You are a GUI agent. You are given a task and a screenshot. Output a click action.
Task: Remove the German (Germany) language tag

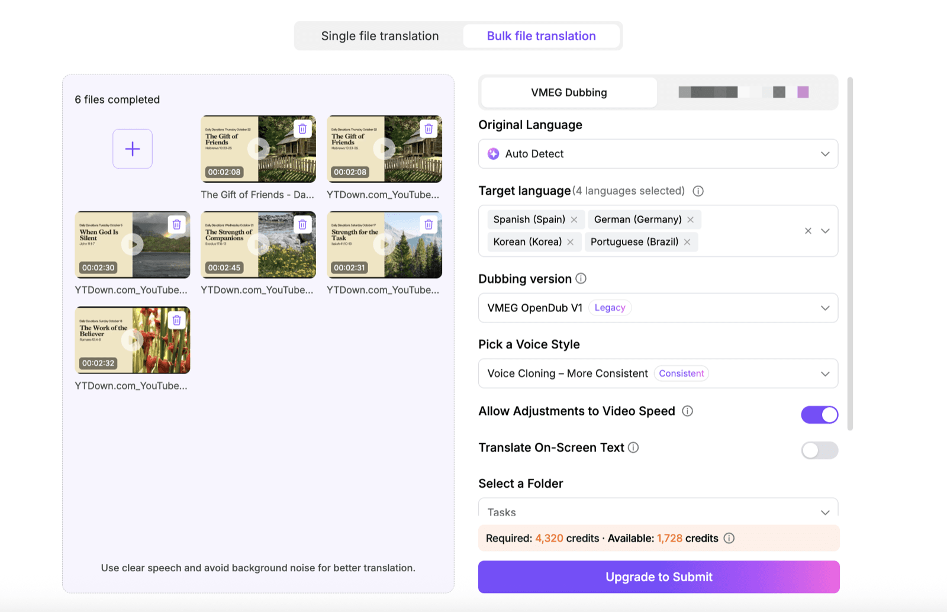tap(690, 220)
